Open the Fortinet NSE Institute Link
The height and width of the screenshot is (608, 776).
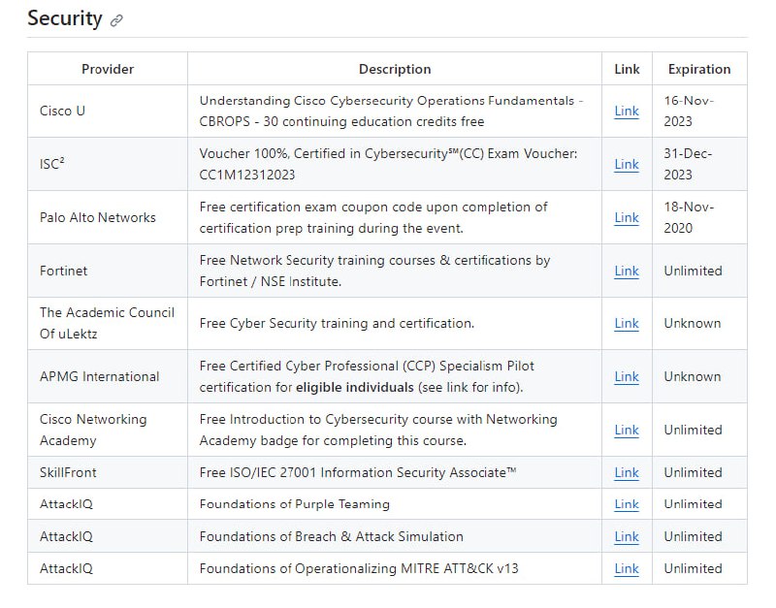pos(626,271)
